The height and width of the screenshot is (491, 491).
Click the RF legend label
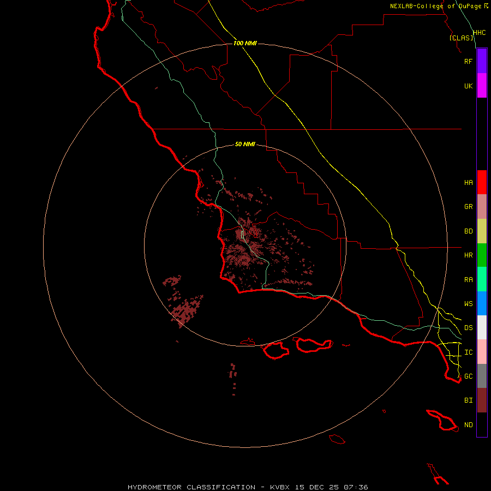pyautogui.click(x=468, y=61)
